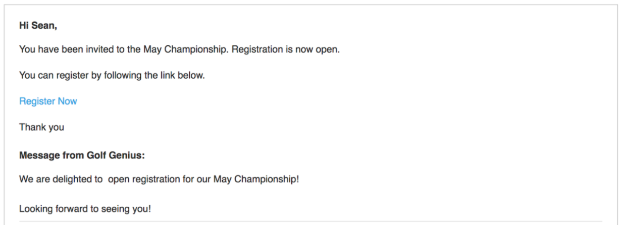Click the name 'Sean' in the greeting
The image size is (622, 225).
[x=44, y=26]
